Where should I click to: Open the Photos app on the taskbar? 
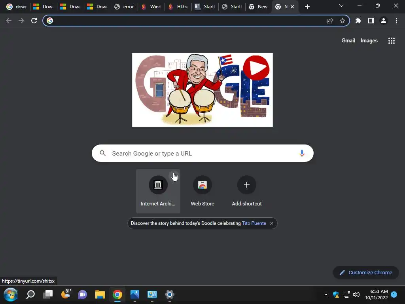coord(135,294)
